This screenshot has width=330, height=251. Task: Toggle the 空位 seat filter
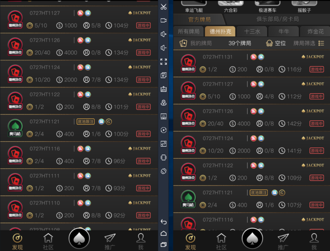[x=276, y=43]
